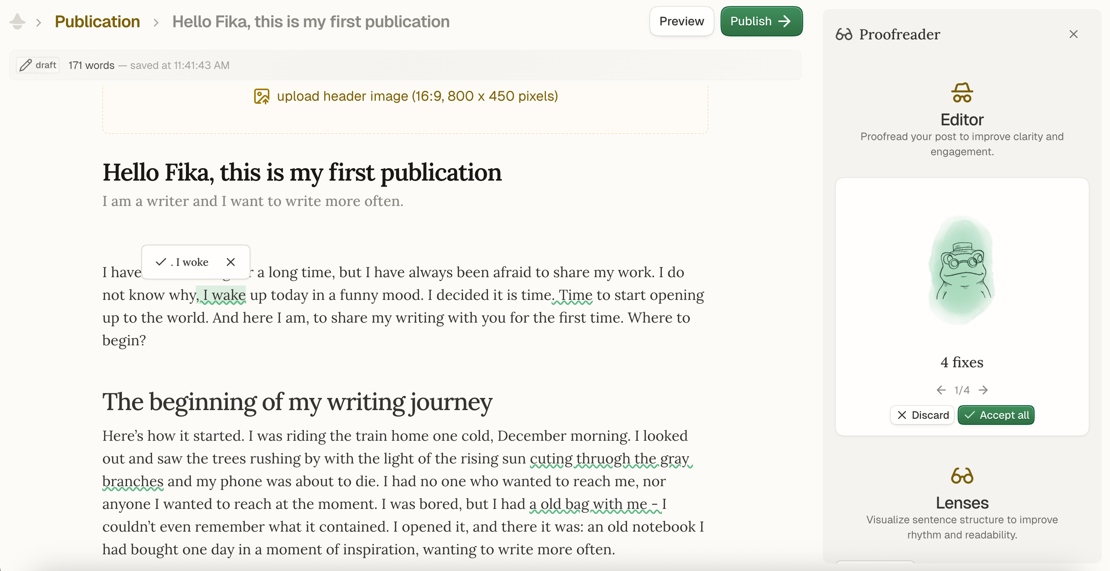Click the chevron after the mushroom logo
The width and height of the screenshot is (1110, 571).
39,22
